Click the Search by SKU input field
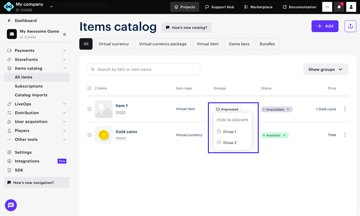 pyautogui.click(x=144, y=69)
